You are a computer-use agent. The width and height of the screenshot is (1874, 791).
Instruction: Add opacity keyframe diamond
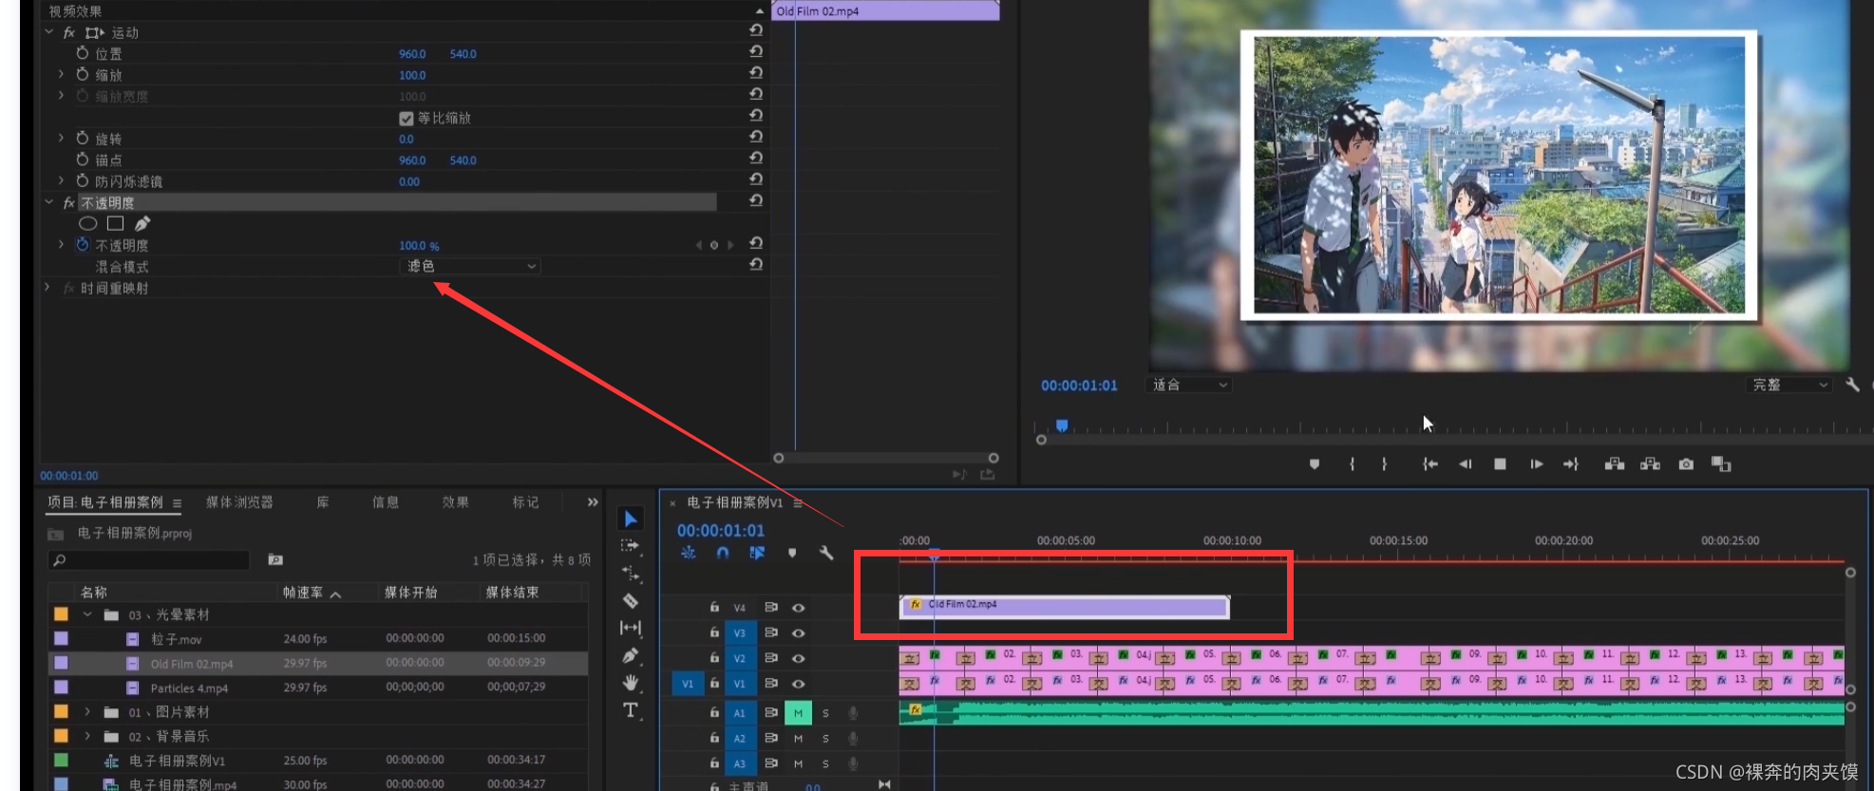coord(714,245)
